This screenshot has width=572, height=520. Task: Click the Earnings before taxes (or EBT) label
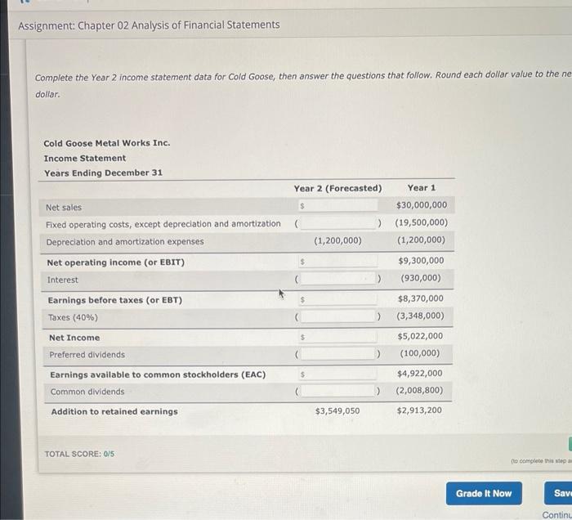[x=115, y=300]
